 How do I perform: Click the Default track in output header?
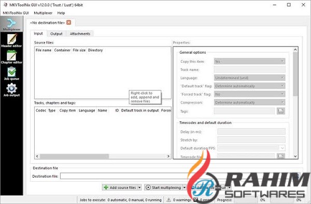(140, 111)
